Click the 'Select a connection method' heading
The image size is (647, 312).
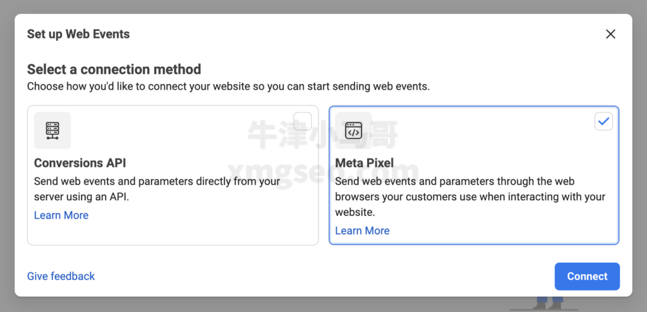pos(114,69)
